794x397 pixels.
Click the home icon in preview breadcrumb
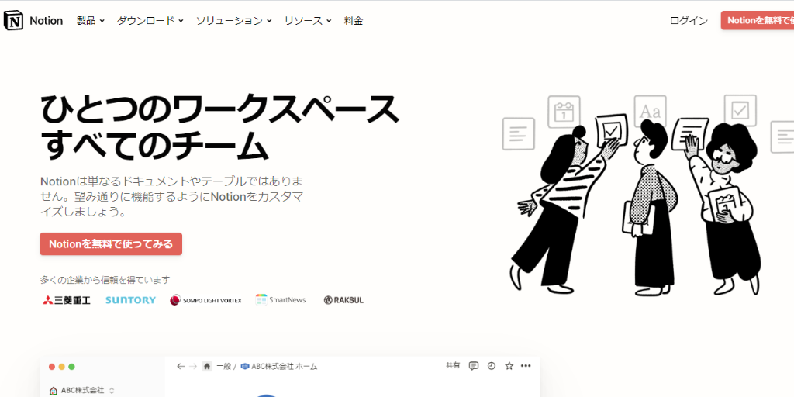[206, 366]
